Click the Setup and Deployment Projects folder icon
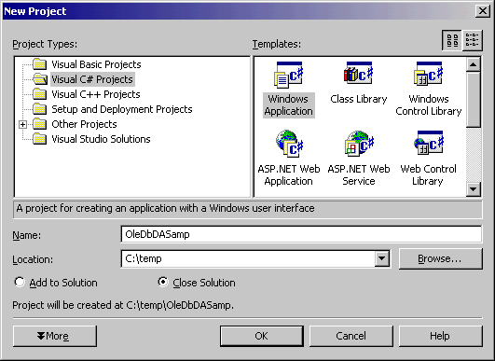The height and width of the screenshot is (361, 495). tap(40, 109)
